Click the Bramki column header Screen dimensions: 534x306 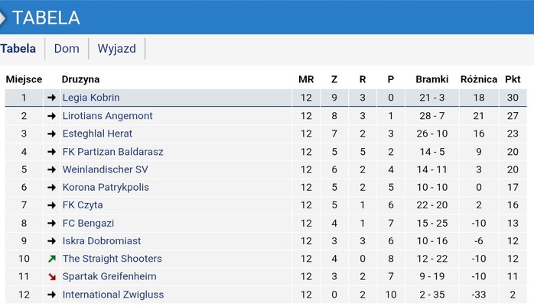[431, 79]
